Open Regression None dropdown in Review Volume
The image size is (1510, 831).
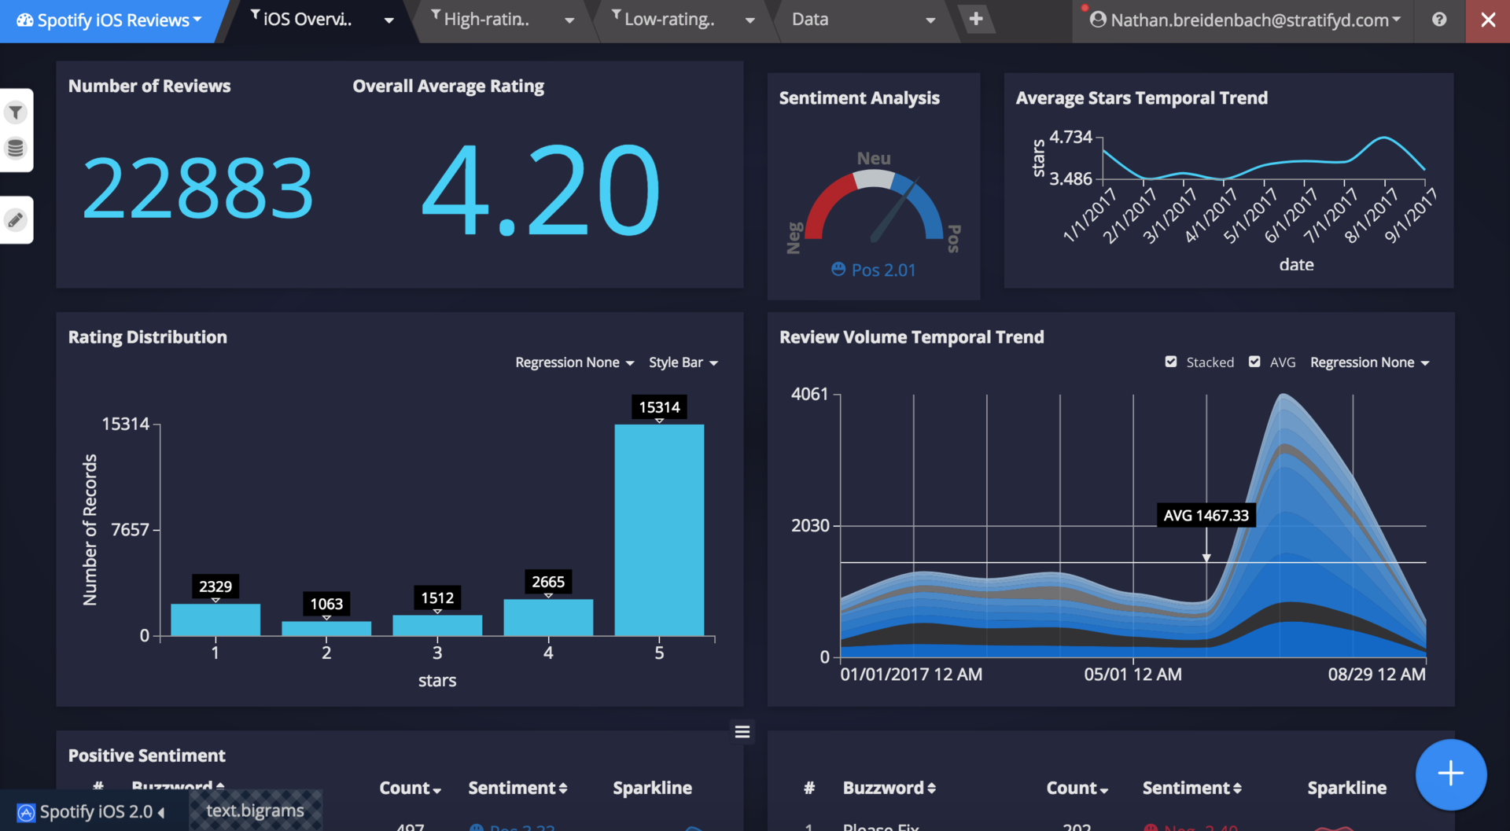point(1369,362)
